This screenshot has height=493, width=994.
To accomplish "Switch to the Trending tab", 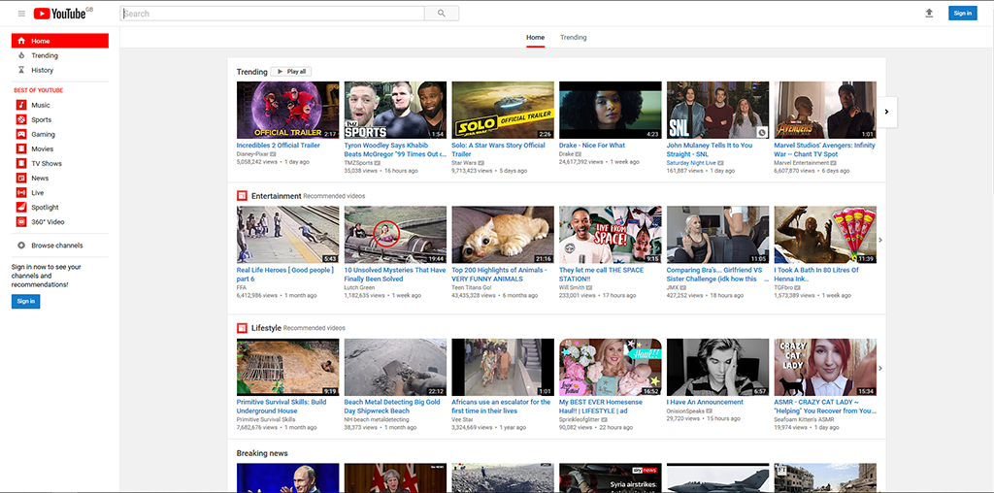I will pos(573,38).
